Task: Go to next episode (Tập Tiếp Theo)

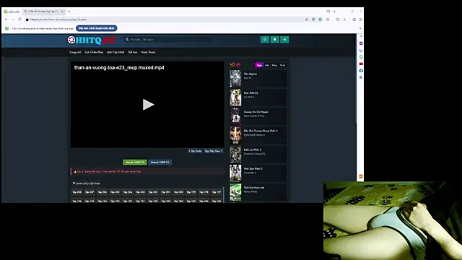Action: [x=214, y=151]
